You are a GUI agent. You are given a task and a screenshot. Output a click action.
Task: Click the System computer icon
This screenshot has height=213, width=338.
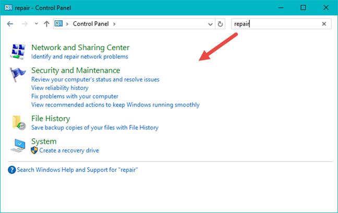(18, 146)
